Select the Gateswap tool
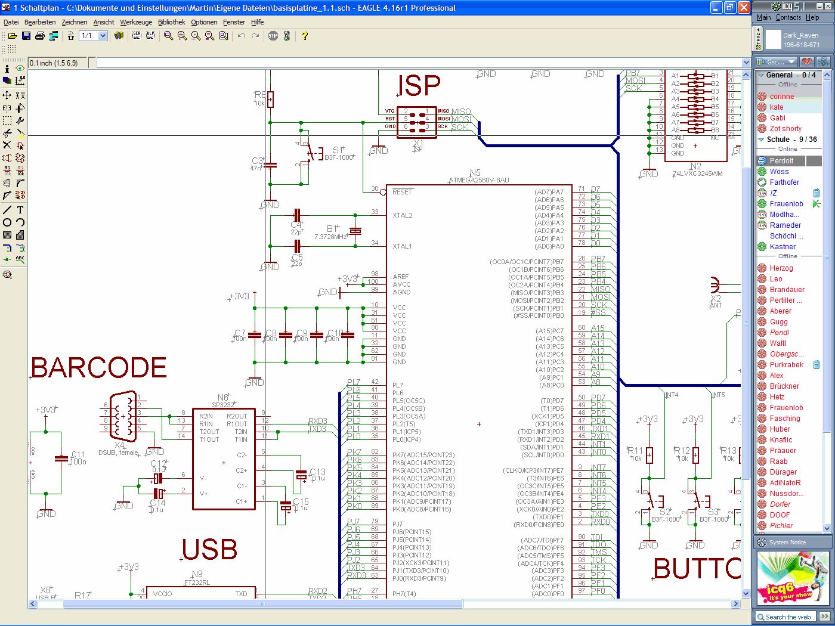This screenshot has width=835, height=626. tap(20, 158)
